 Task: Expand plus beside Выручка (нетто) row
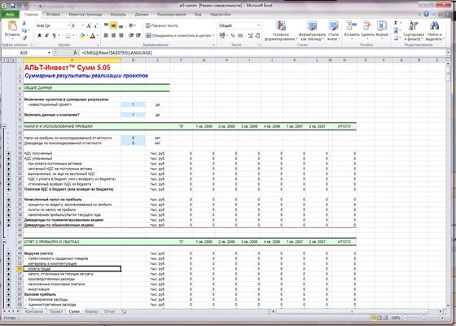(8, 253)
